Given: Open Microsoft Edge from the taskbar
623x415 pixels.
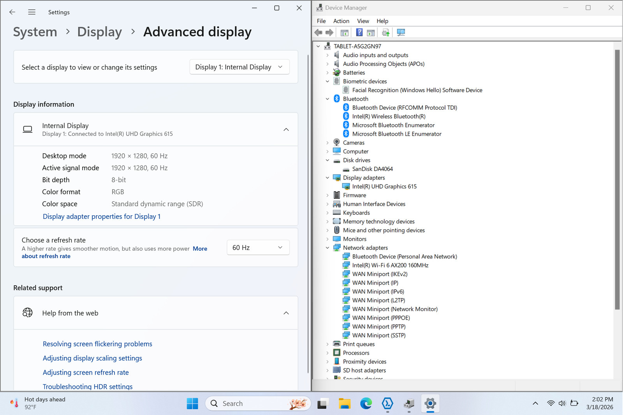Looking at the screenshot, I should click(366, 404).
